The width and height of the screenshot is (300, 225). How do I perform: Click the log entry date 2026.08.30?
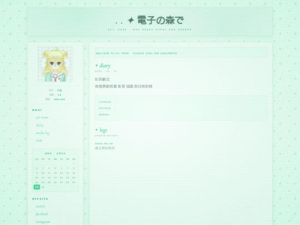(104, 144)
